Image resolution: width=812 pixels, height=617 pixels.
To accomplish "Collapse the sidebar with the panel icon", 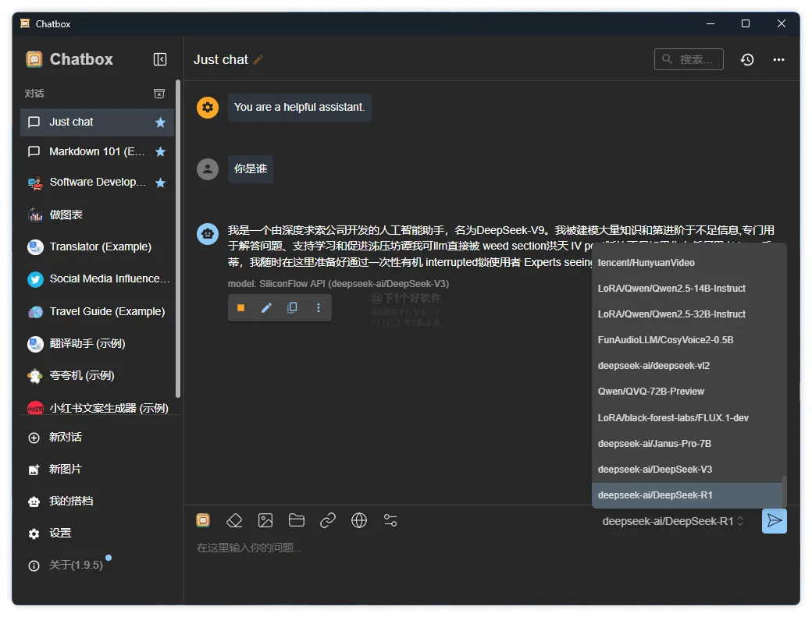I will click(x=160, y=59).
